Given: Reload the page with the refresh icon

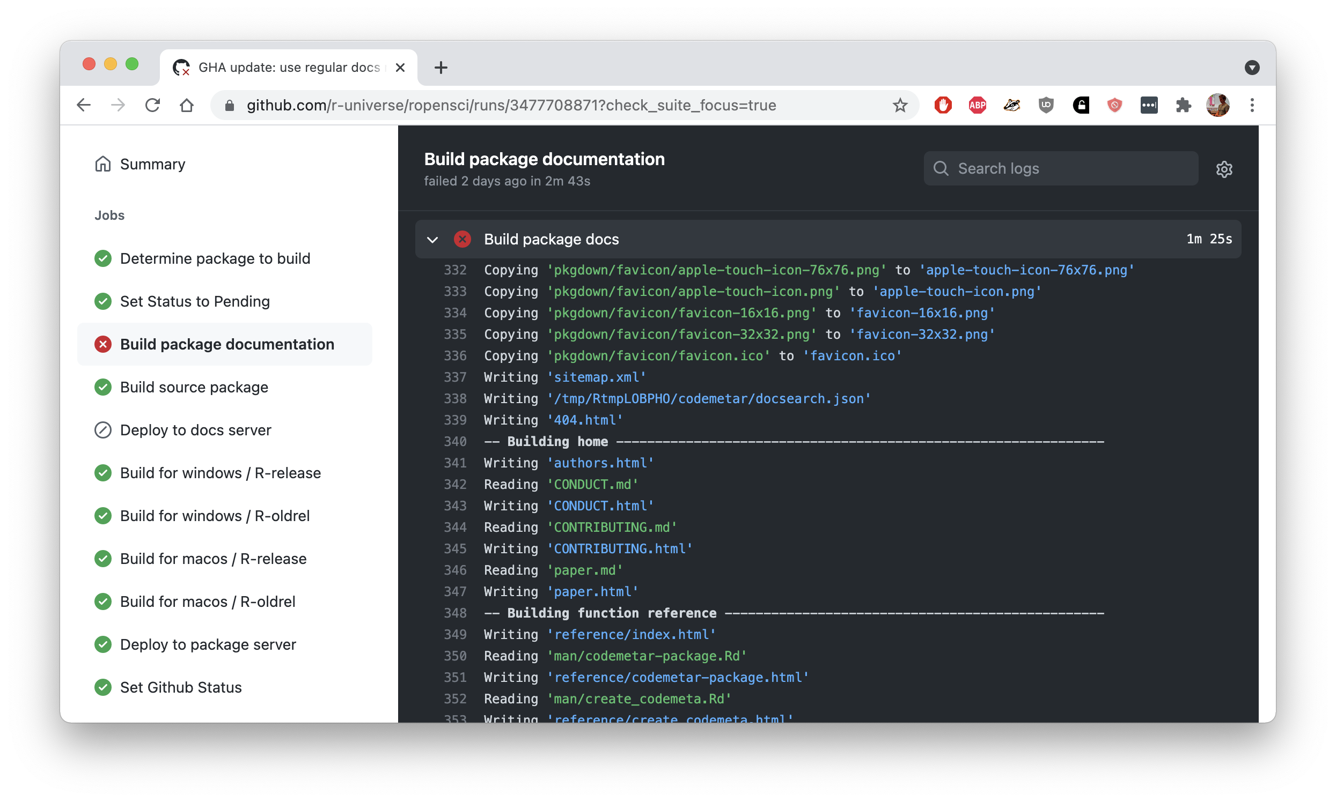Looking at the screenshot, I should 152,105.
